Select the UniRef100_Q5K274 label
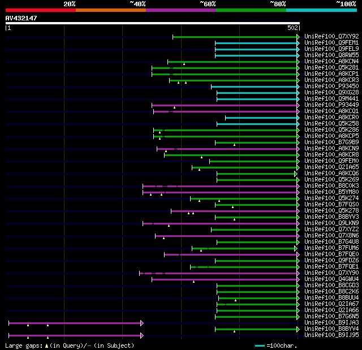The image size is (362, 350). [x=331, y=198]
